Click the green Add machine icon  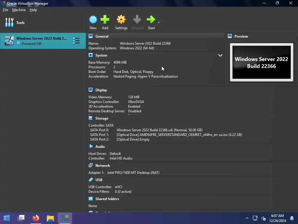[x=105, y=20]
